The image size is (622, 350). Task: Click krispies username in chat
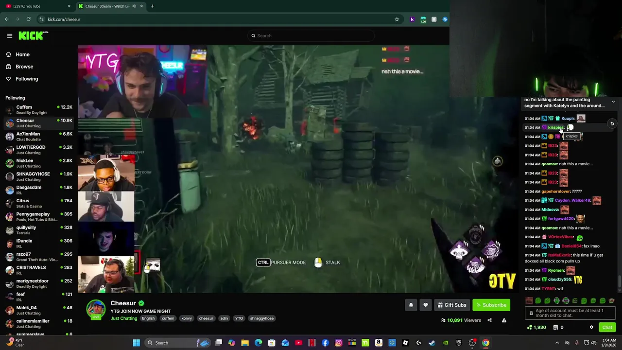[x=556, y=127]
